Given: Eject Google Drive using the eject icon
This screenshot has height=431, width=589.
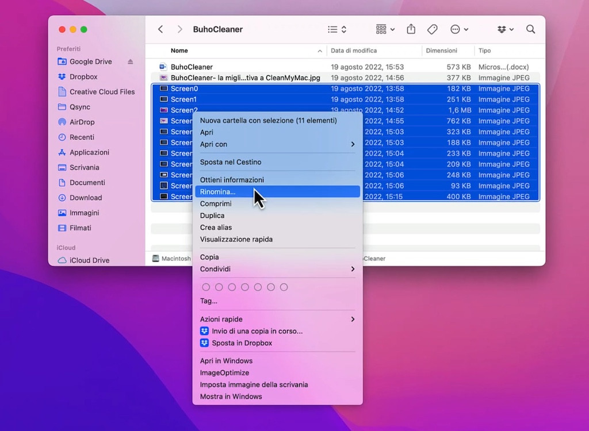Looking at the screenshot, I should (131, 61).
